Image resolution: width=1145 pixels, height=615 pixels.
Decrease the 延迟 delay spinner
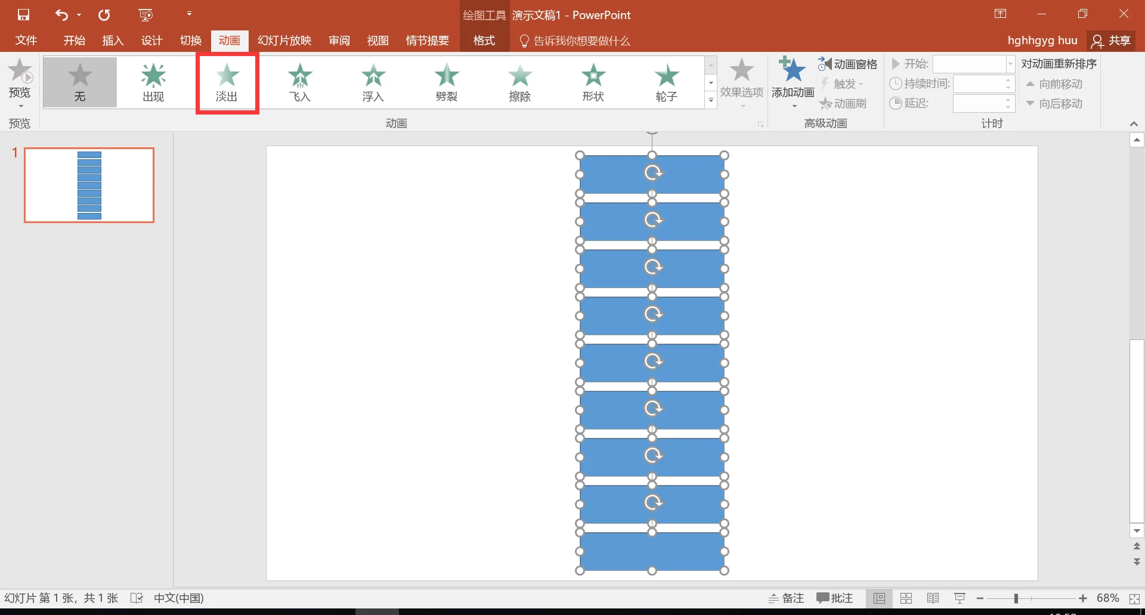click(1008, 107)
